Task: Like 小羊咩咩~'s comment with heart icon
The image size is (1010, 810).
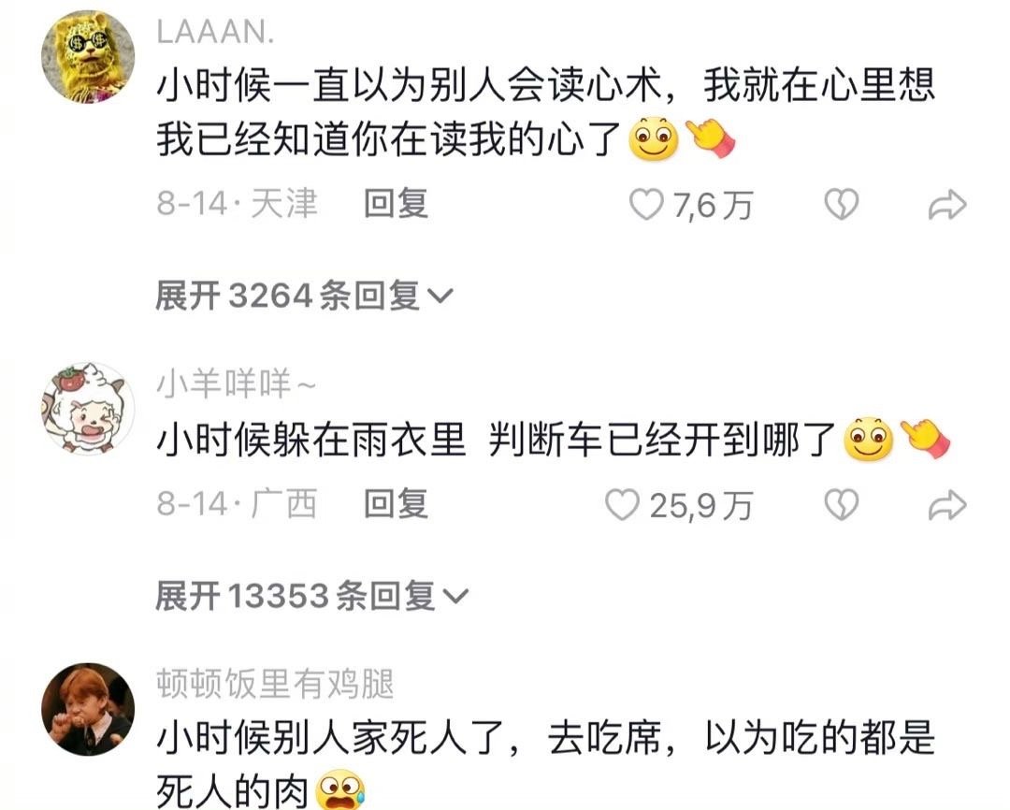Action: point(622,504)
